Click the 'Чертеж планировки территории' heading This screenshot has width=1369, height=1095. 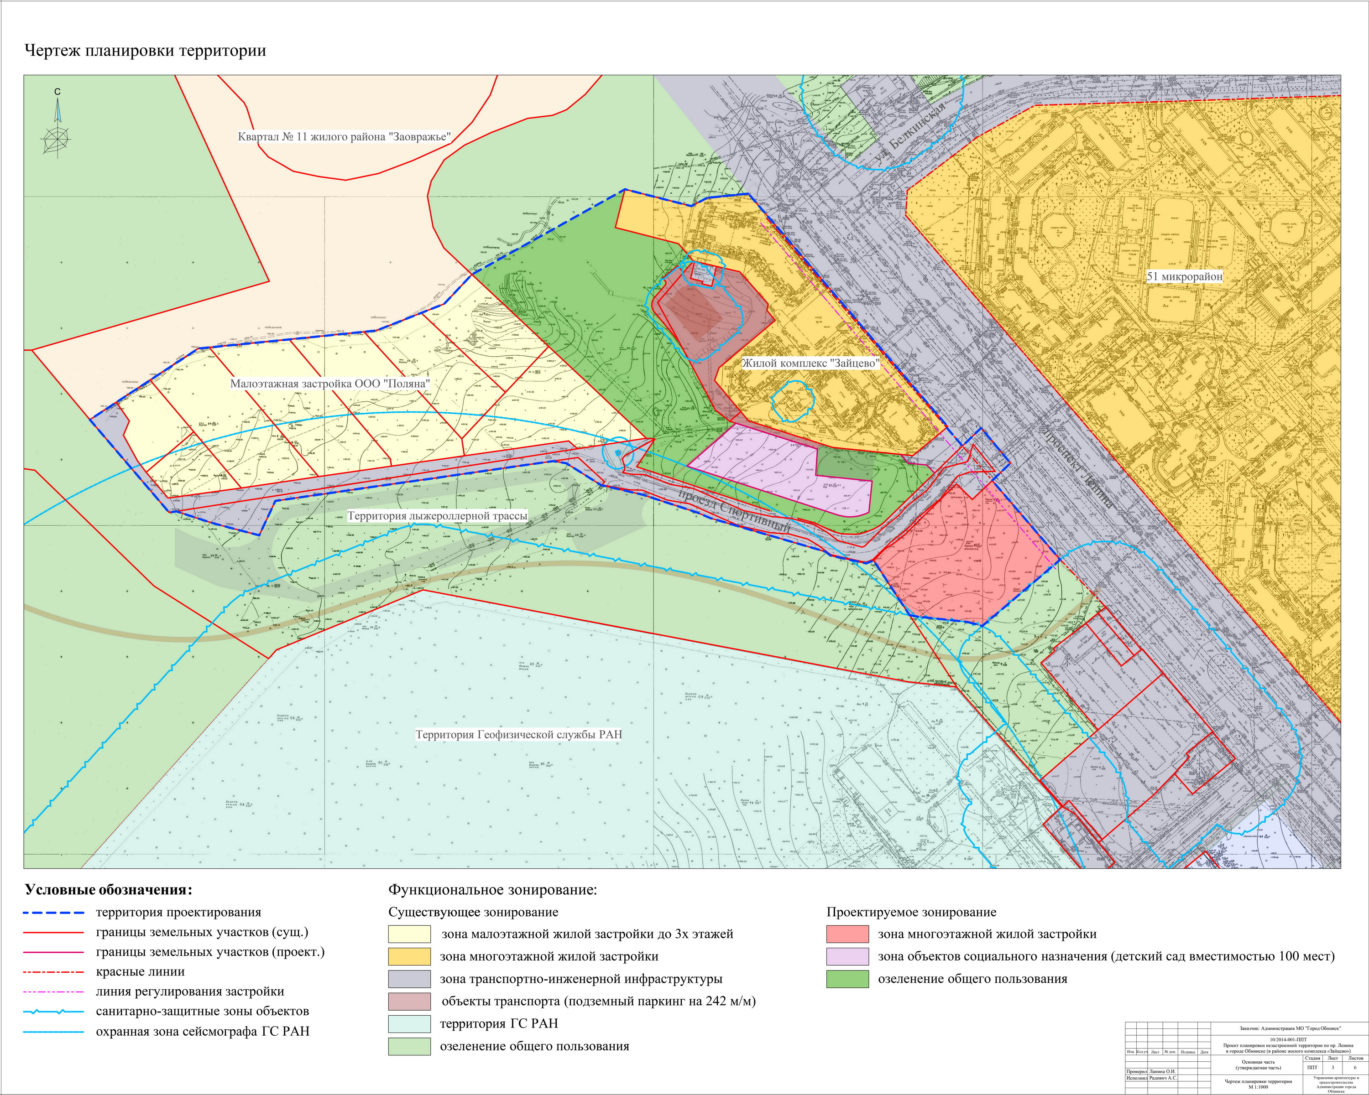click(145, 51)
